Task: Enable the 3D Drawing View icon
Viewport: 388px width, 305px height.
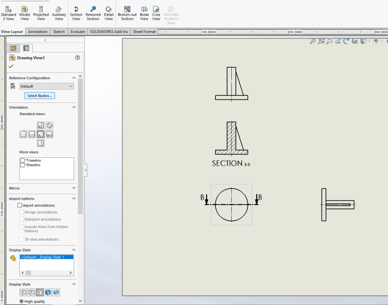Action: pyautogui.click(x=355, y=41)
